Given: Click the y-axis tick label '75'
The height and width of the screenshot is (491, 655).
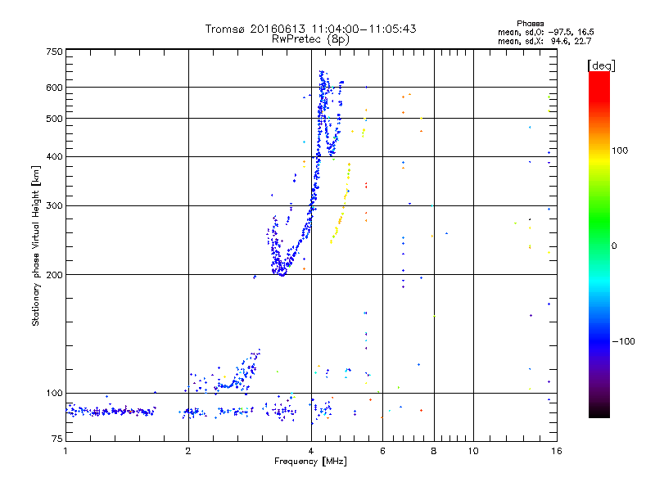Looking at the screenshot, I should [x=57, y=439].
